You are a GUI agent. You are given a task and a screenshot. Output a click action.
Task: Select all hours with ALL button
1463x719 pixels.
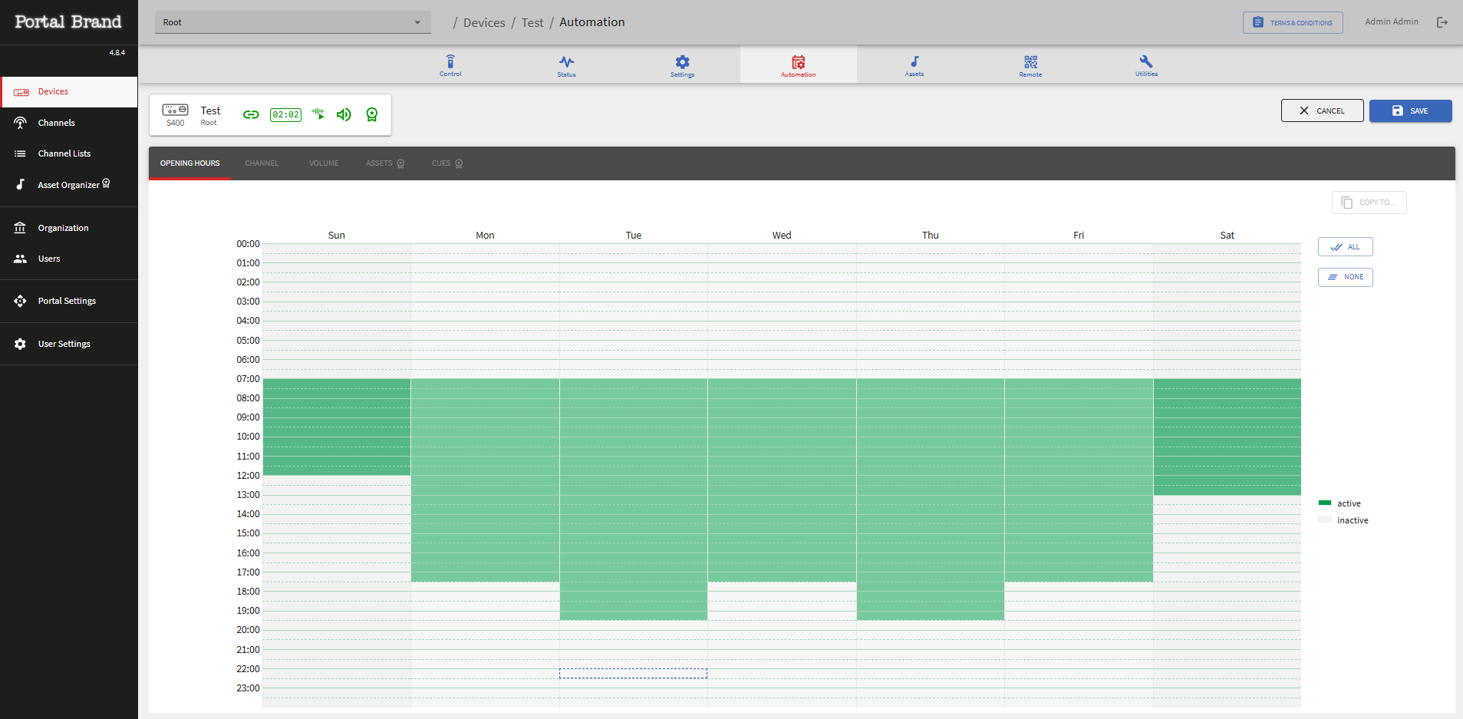(x=1345, y=247)
